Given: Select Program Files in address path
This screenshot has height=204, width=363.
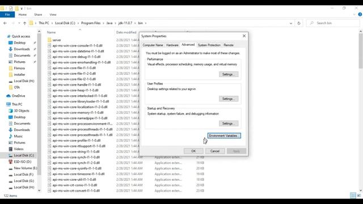Looking at the screenshot, I should [x=91, y=23].
